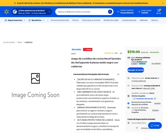
Task: Add the product with Agregar al carrito
Action: [x=136, y=70]
